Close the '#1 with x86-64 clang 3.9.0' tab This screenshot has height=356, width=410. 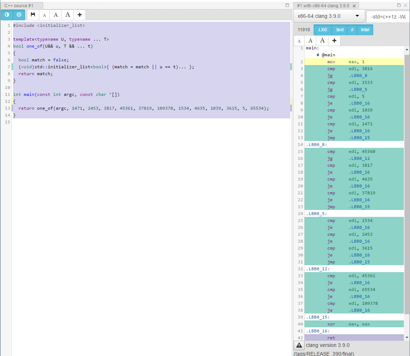click(354, 6)
